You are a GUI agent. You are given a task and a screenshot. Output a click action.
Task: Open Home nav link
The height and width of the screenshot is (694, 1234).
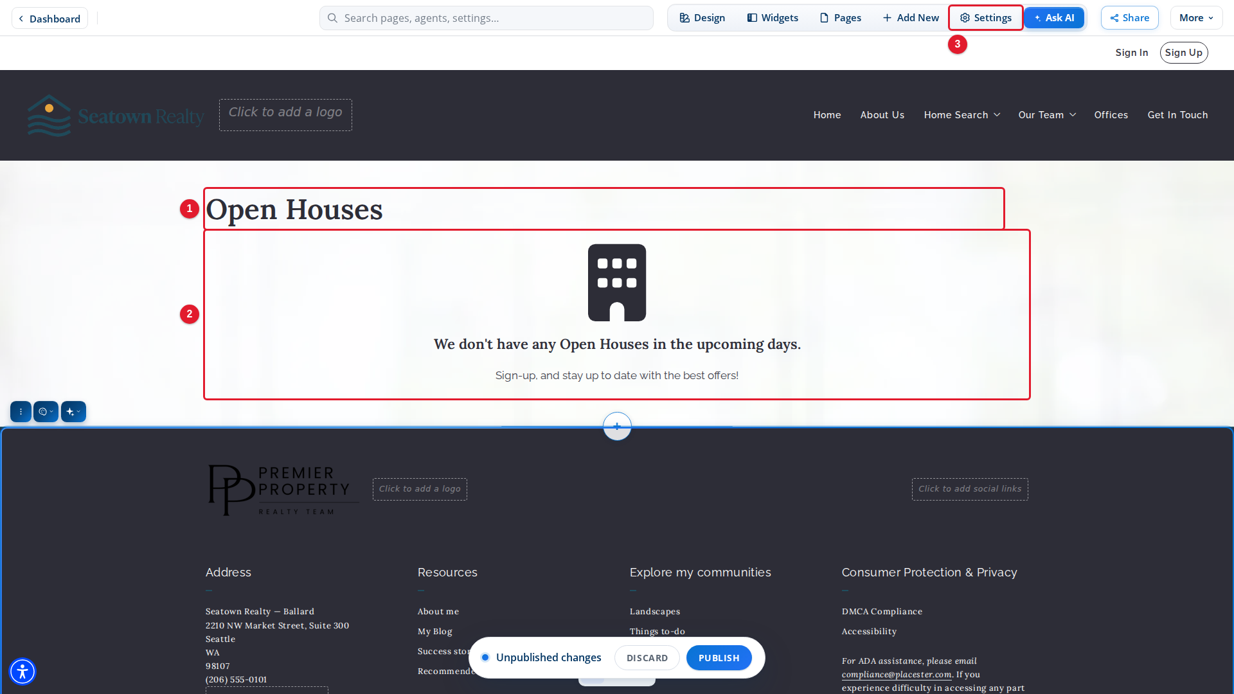(827, 115)
